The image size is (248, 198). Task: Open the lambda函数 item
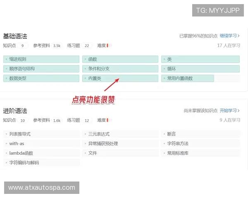coord(41,153)
